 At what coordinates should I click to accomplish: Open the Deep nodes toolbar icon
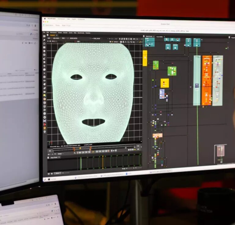pos(44,77)
